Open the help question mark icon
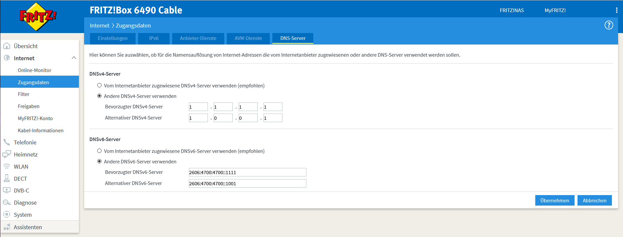Screen dimensions: 623x237 pos(609,25)
